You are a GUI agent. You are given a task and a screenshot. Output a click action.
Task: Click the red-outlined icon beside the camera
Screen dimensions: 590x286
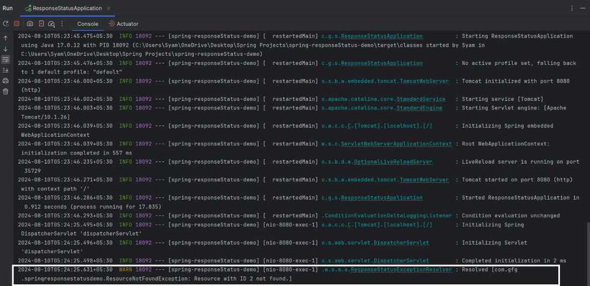click(41, 24)
